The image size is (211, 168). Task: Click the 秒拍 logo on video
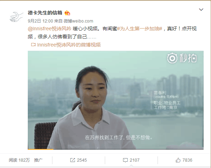coord(182,58)
